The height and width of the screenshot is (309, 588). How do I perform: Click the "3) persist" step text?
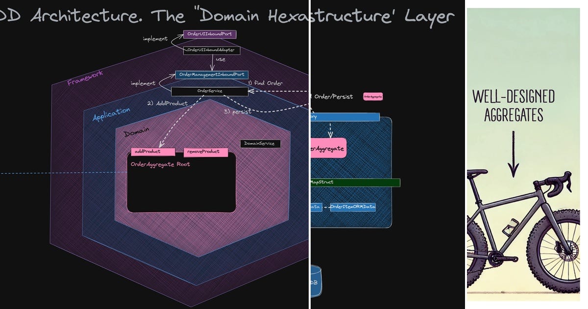coord(238,112)
